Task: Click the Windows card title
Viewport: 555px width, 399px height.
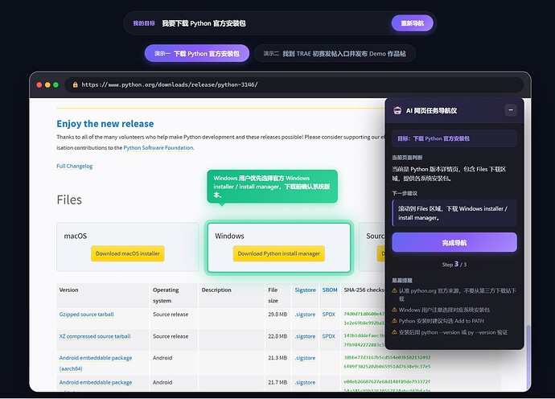Action: coord(229,236)
